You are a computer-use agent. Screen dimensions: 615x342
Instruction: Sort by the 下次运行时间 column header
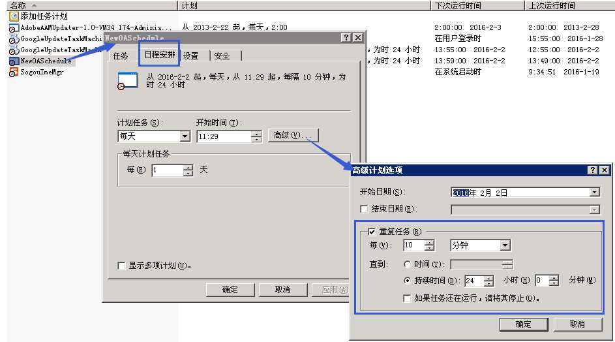point(477,5)
